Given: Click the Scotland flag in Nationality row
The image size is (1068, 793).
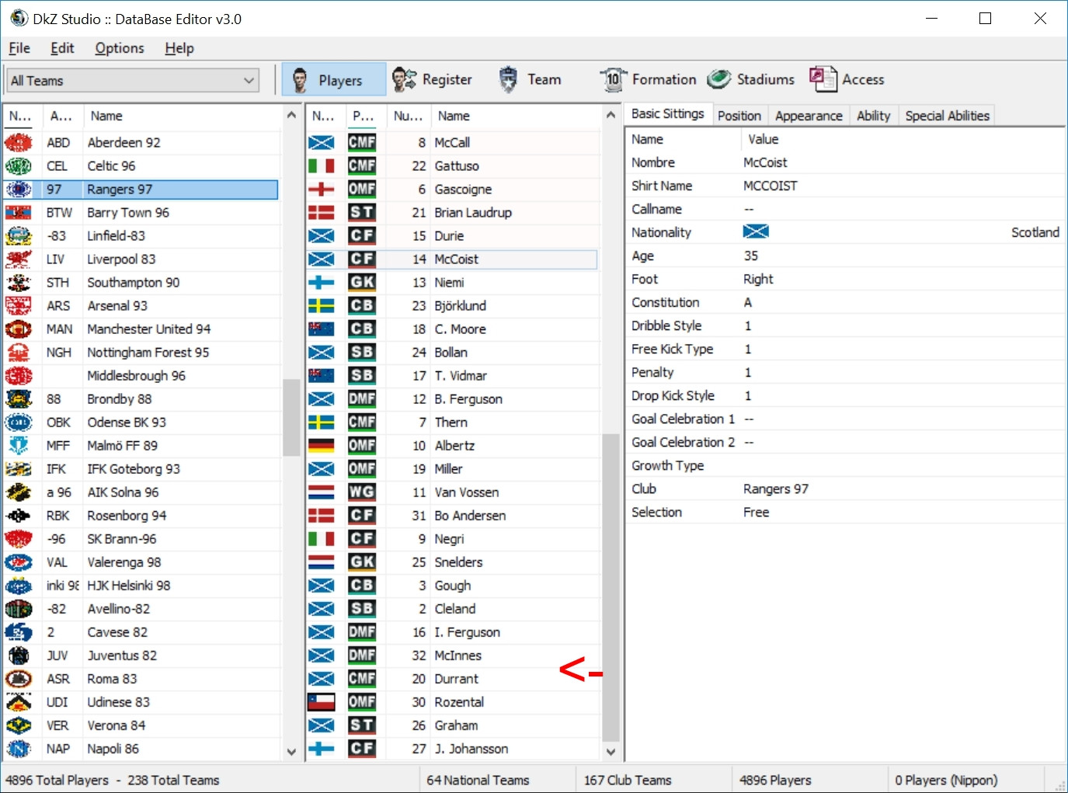Looking at the screenshot, I should tap(756, 231).
